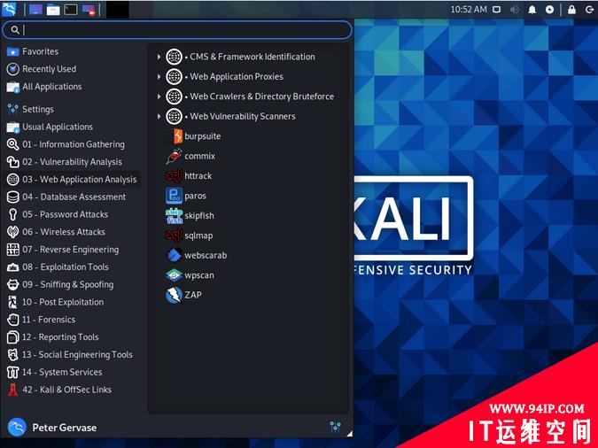Select the Favorites category
This screenshot has height=448, width=598.
click(33, 51)
